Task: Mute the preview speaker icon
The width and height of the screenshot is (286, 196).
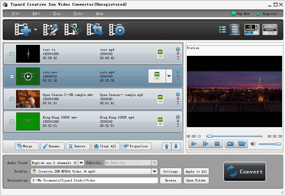Action: click(x=253, y=144)
